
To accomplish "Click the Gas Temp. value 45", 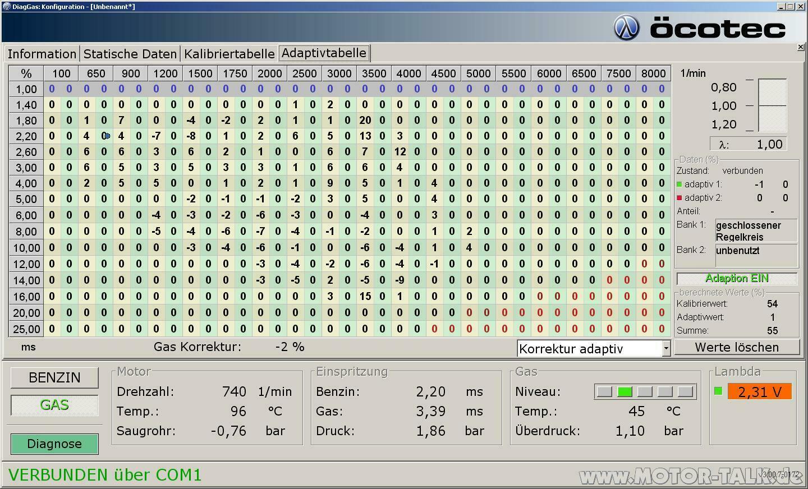I will (637, 411).
